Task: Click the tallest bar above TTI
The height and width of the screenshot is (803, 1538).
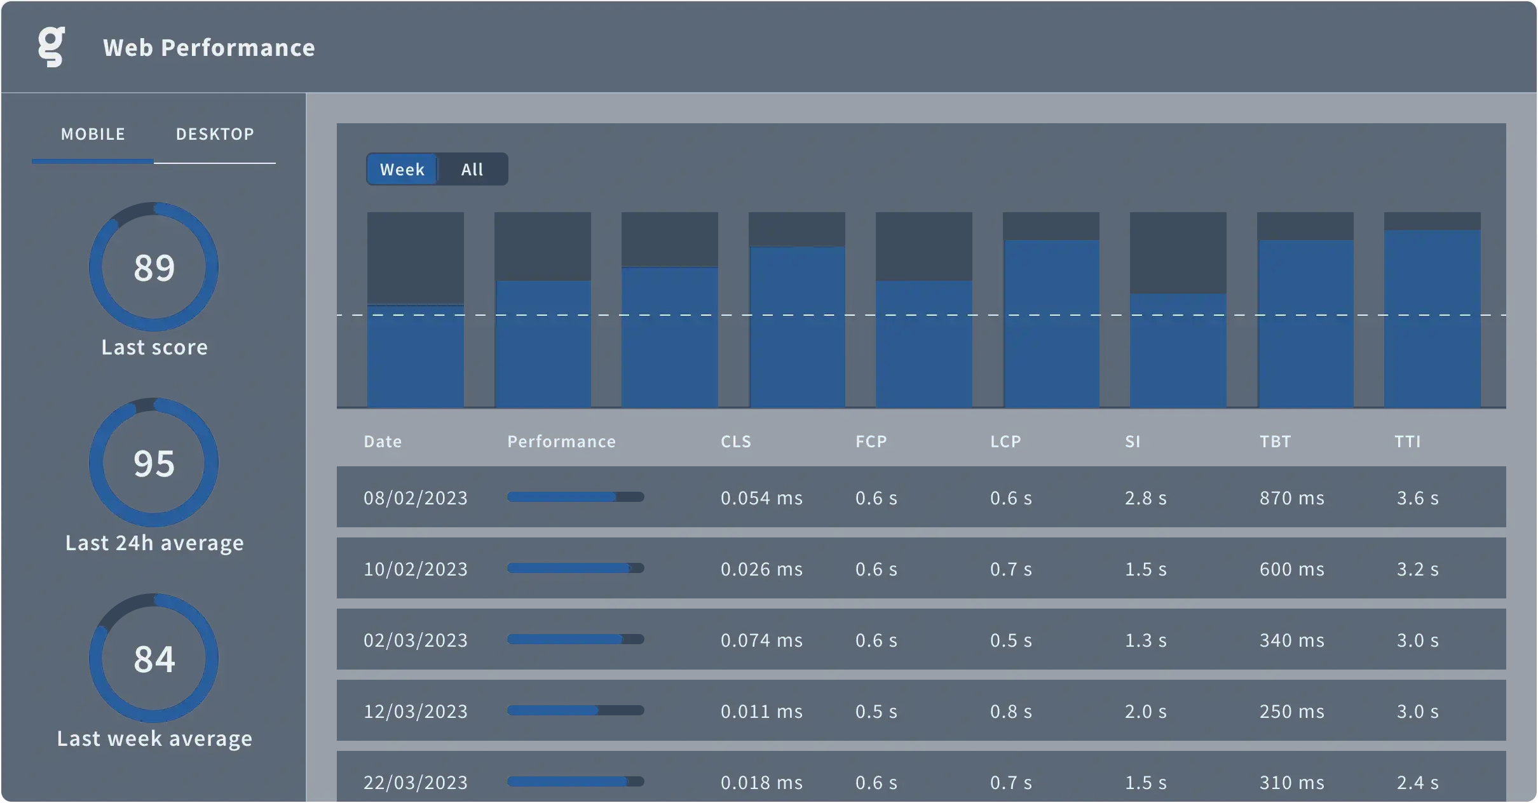Action: (1432, 318)
